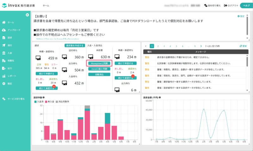The height and width of the screenshot is (151, 253).
Task: Click the Moneytreeと同期 button
Action: click(x=99, y=63)
